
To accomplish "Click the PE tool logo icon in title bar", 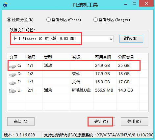I will tap(5, 5).
